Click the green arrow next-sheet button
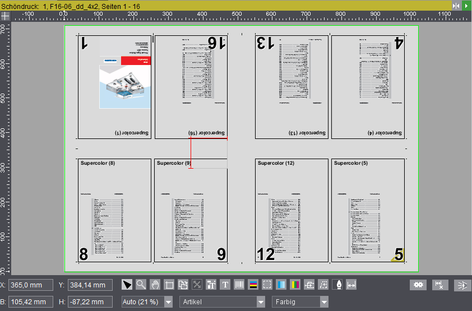Viewport: 472px width, 311px height. click(466, 6)
